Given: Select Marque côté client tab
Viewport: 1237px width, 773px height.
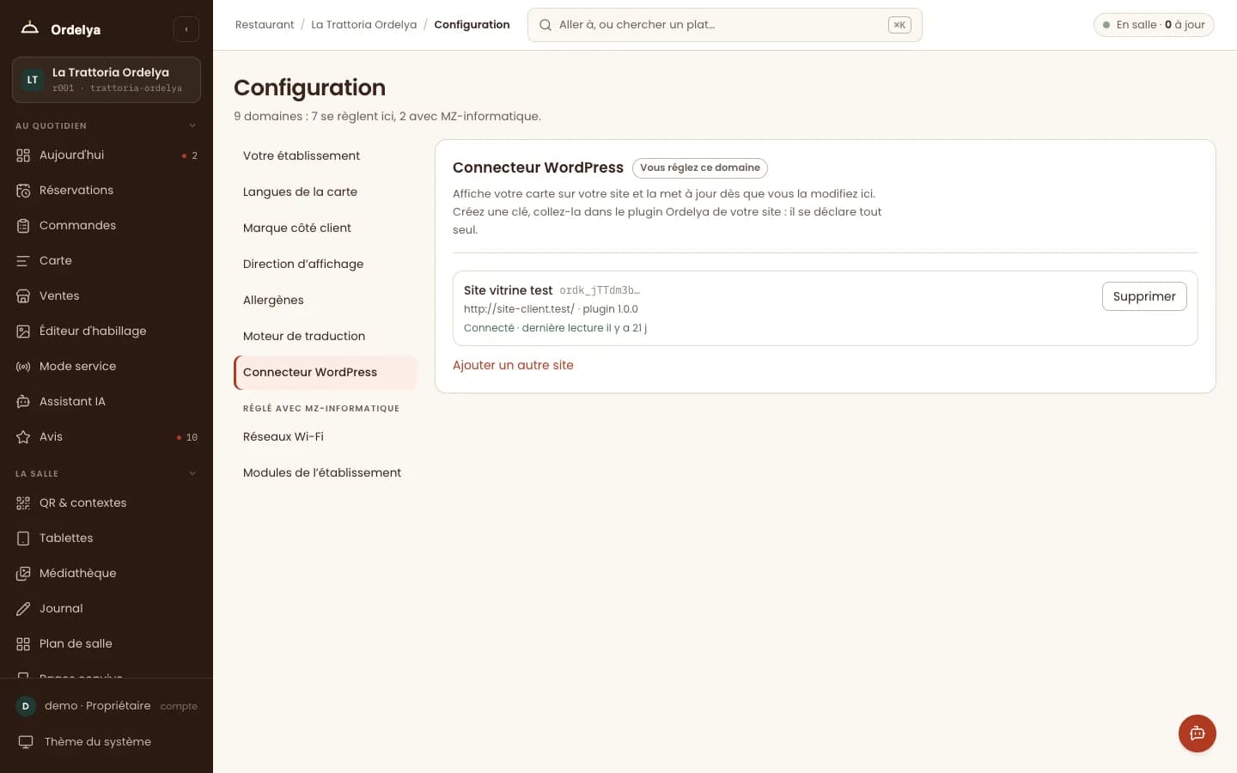Looking at the screenshot, I should pyautogui.click(x=325, y=228).
